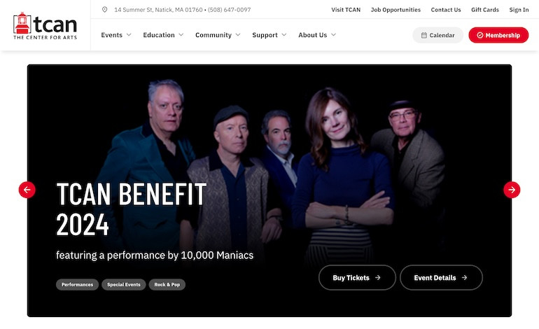The image size is (539, 329).
Task: Click the location pin icon
Action: [x=105, y=10]
